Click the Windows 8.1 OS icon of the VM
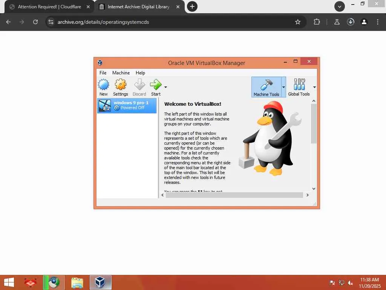The height and width of the screenshot is (290, 386). point(105,106)
